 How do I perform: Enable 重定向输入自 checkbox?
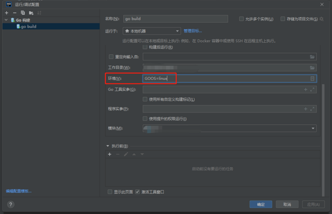coord(111,57)
